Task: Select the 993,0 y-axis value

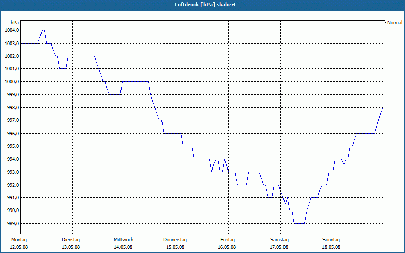Action: [13, 172]
